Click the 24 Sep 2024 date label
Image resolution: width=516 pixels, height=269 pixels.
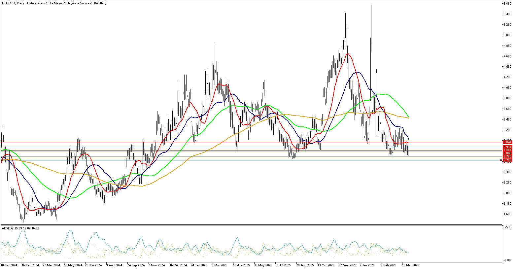click(x=136, y=265)
